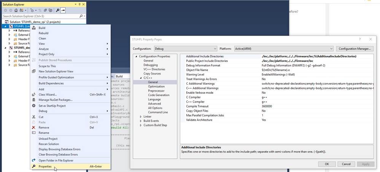Click the Switch Views icon in Solution Explorer
The image size is (380, 172).
pyautogui.click(x=22, y=10)
